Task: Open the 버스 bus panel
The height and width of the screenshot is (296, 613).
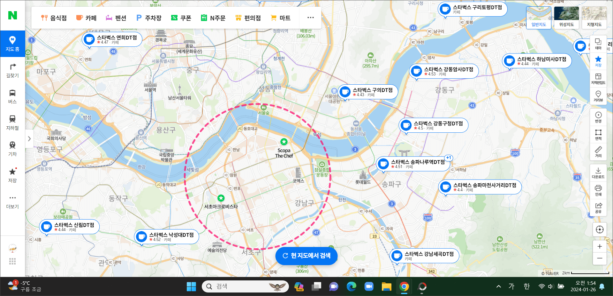Action: (x=12, y=96)
